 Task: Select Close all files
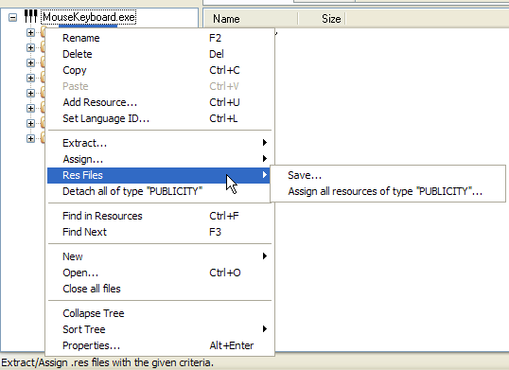[x=159, y=289]
